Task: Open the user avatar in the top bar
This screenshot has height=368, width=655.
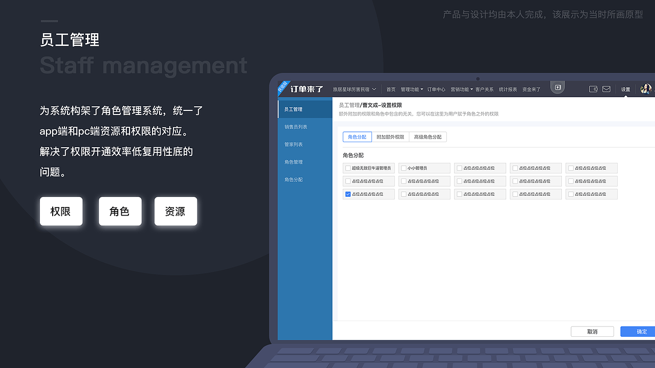Action: [x=646, y=89]
